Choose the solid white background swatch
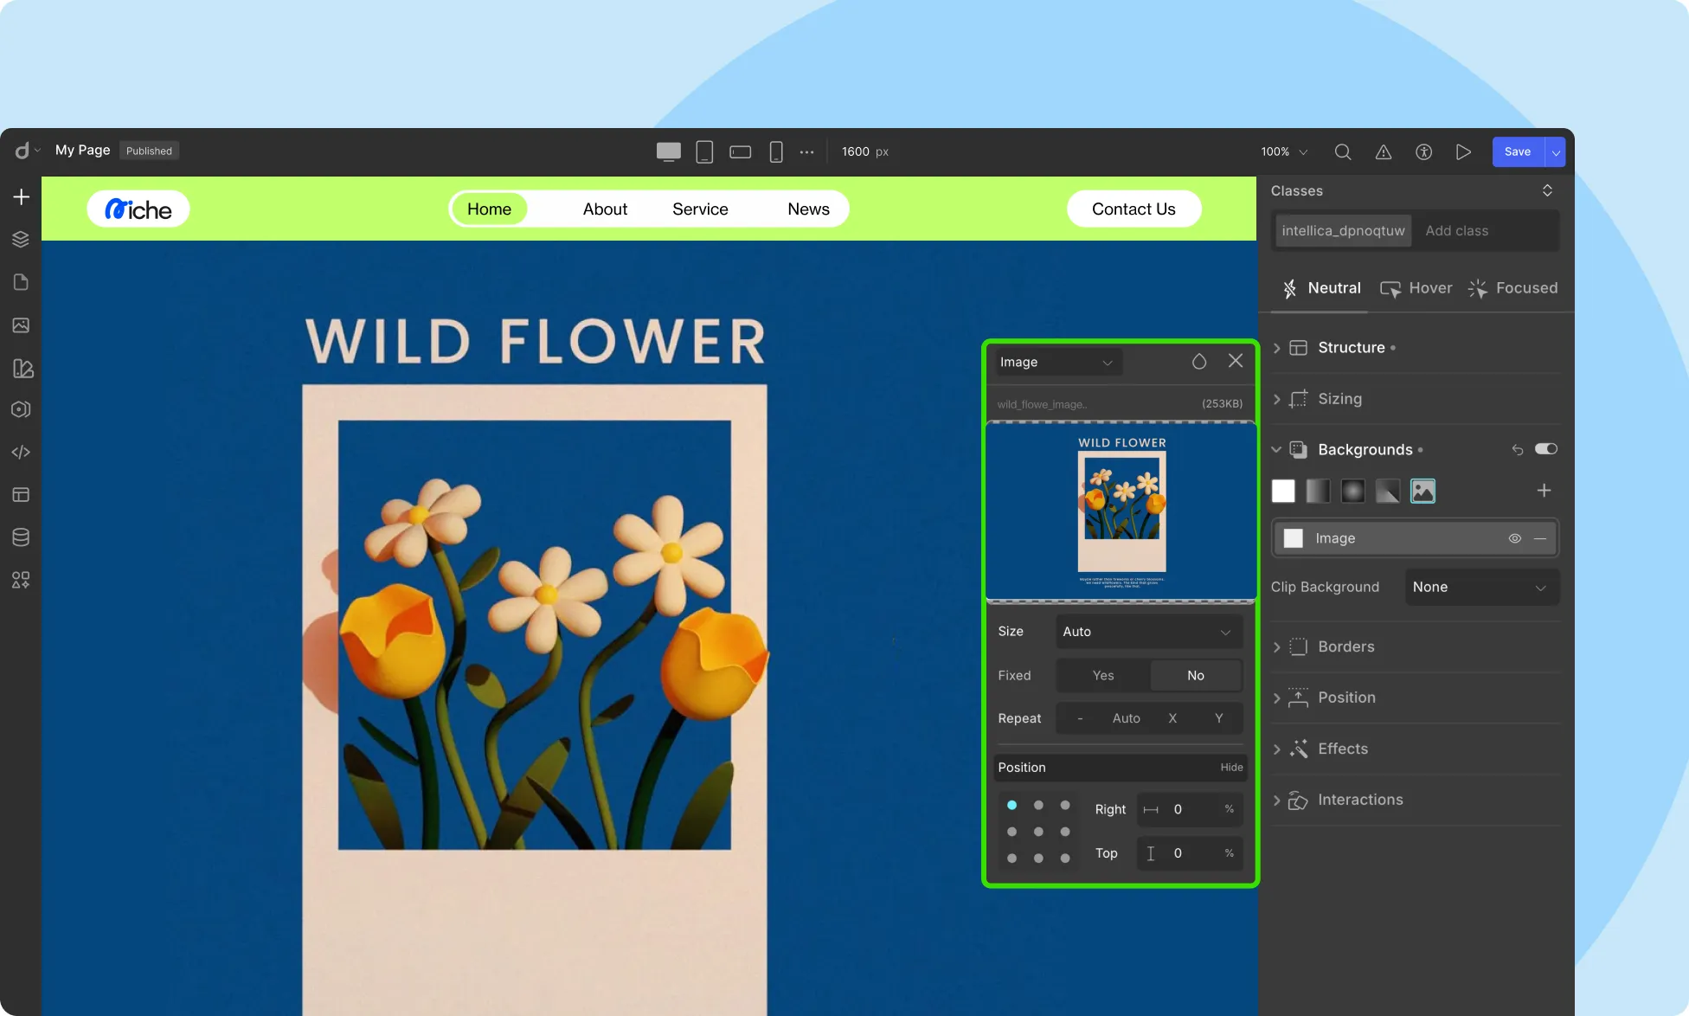 [x=1283, y=492]
